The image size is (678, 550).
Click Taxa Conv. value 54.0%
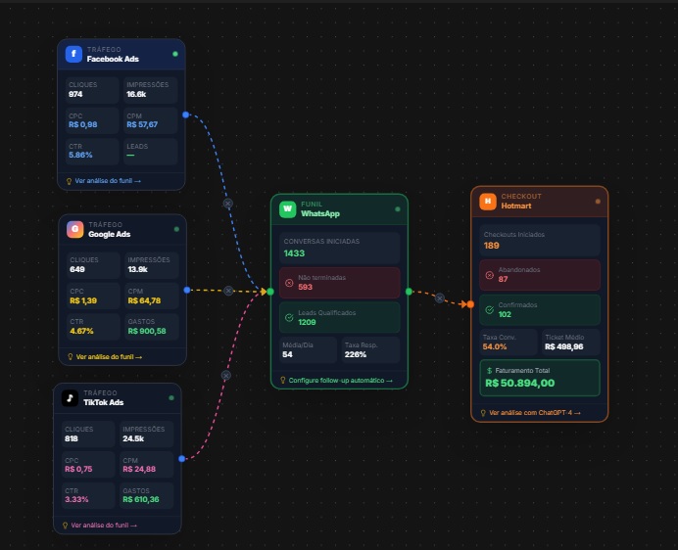click(x=495, y=346)
